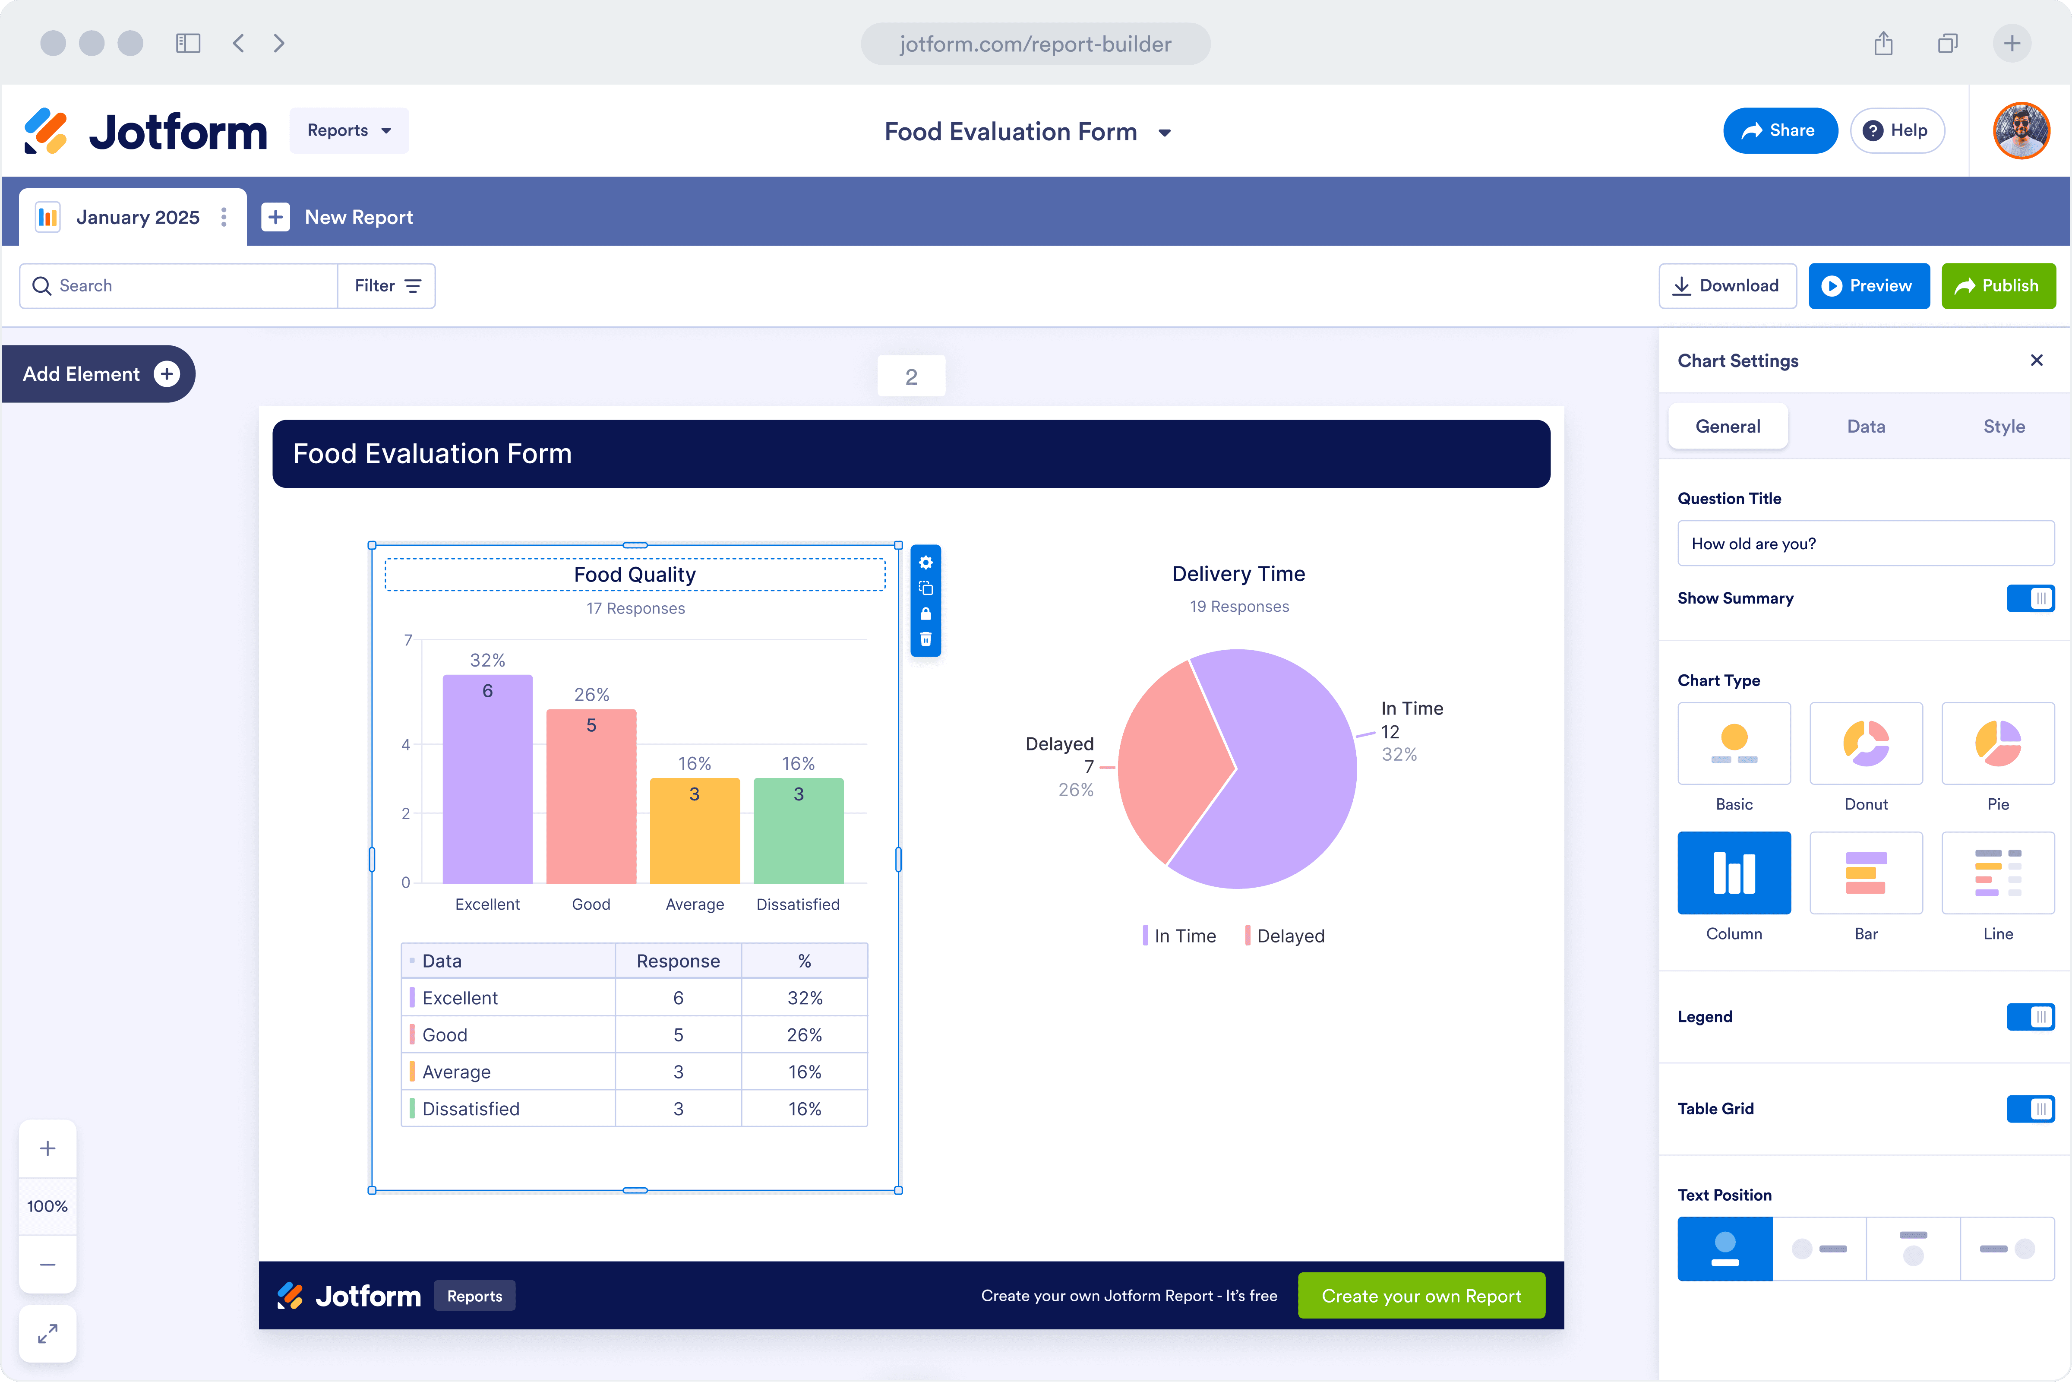Open the Reports dropdown

click(x=349, y=130)
